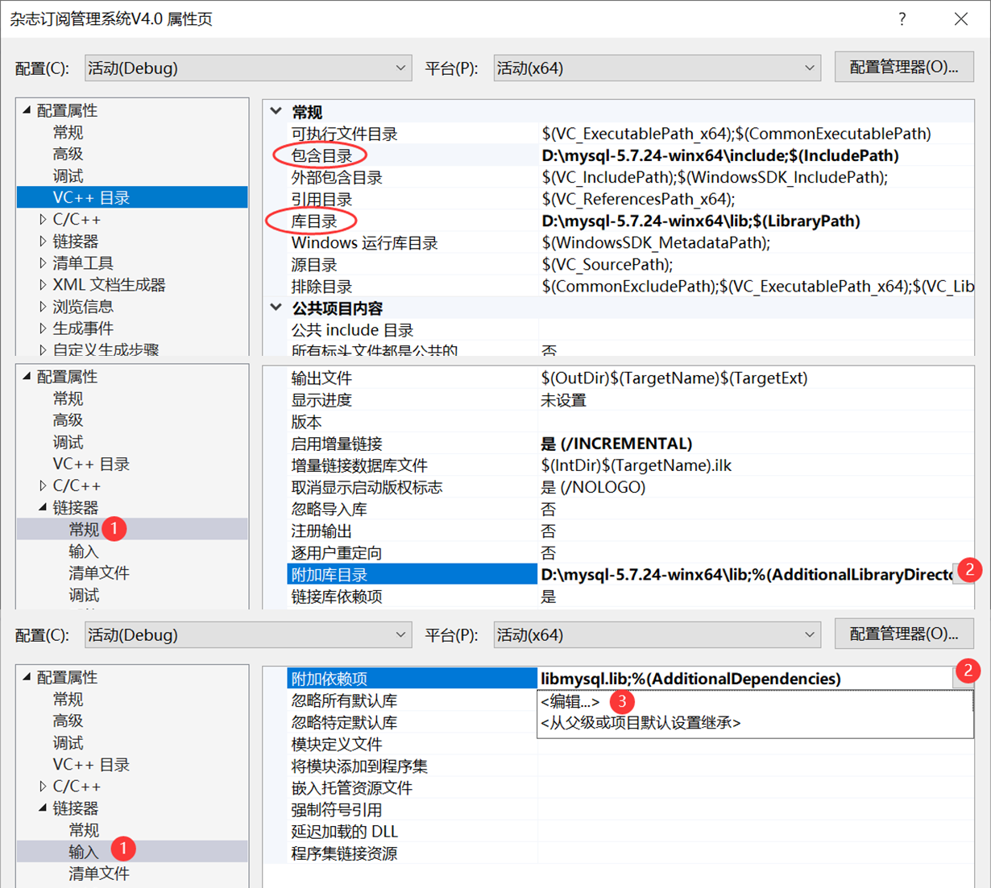The image size is (991, 888).
Task: Click the 逐用户重定向 property label
Action: coord(337,552)
